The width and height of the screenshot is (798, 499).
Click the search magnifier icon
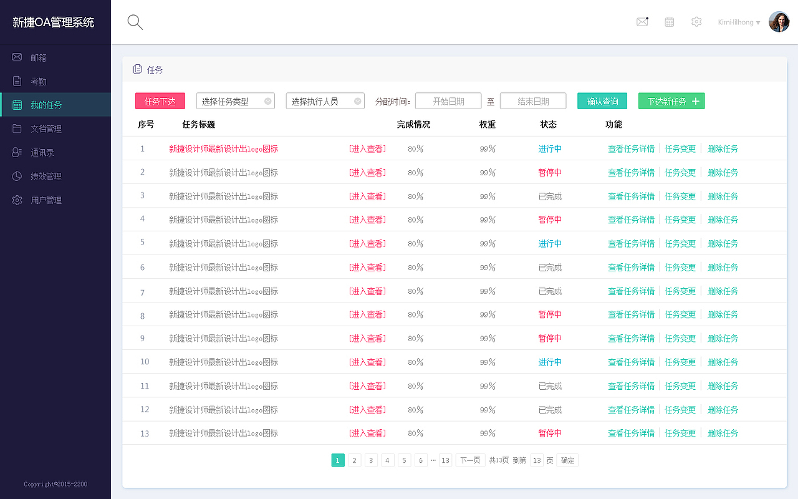(135, 21)
